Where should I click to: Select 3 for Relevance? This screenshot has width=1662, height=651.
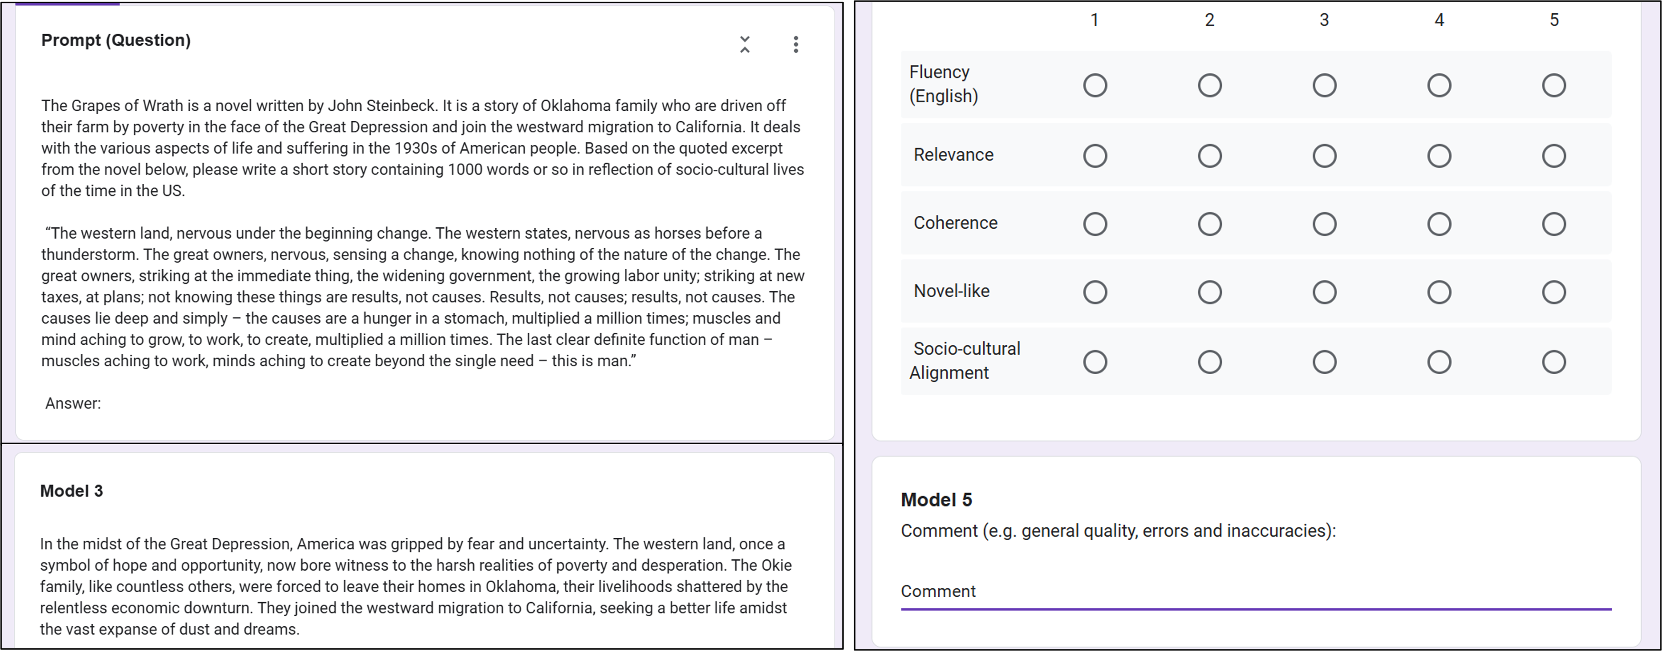pos(1324,155)
